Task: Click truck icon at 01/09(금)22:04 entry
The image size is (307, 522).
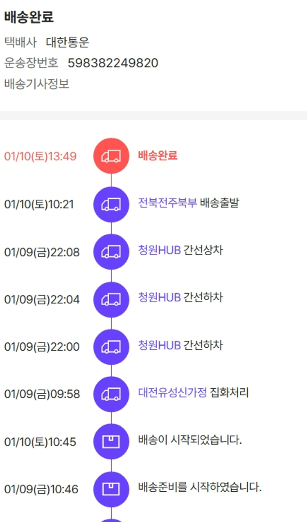Action: (x=111, y=299)
